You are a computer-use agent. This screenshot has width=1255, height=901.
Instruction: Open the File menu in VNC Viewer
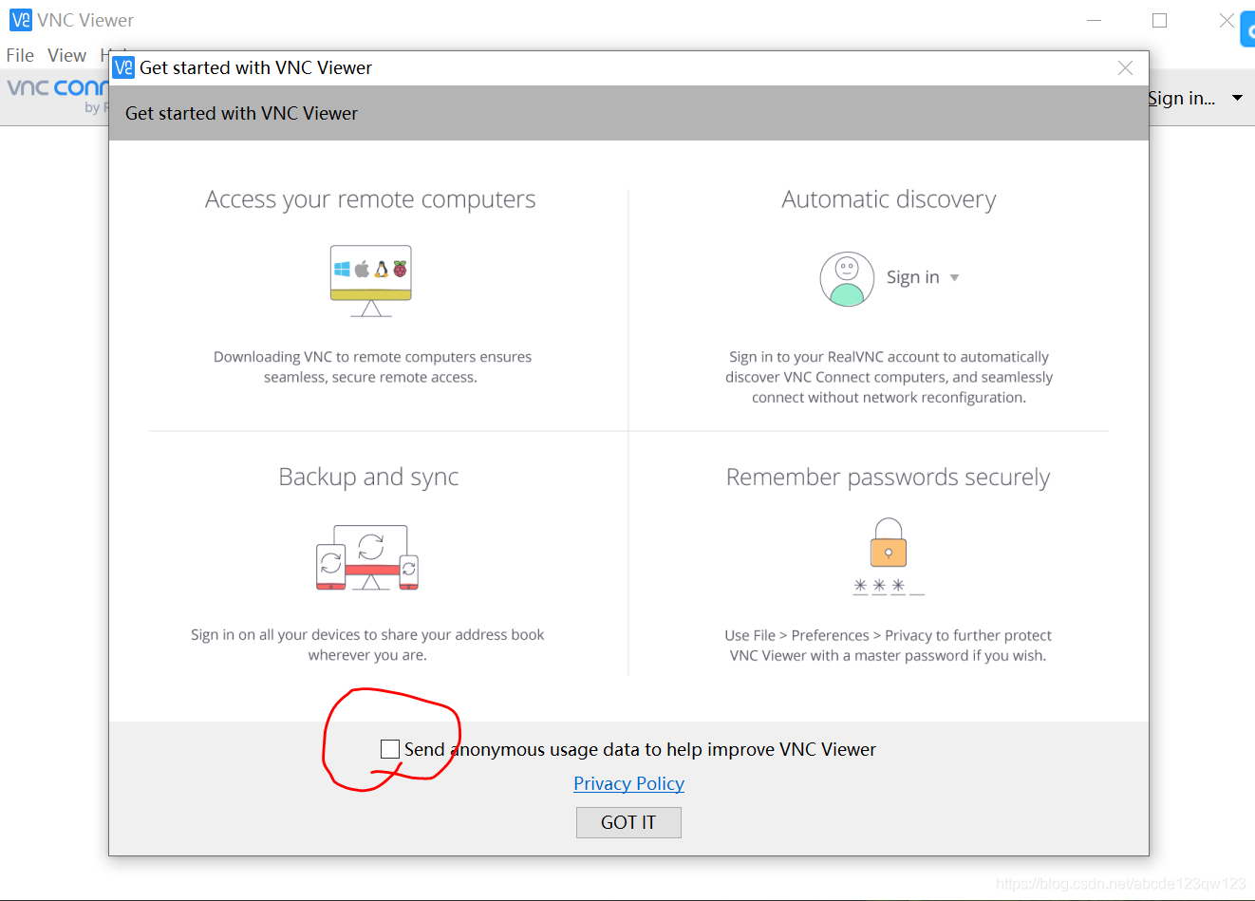(20, 56)
